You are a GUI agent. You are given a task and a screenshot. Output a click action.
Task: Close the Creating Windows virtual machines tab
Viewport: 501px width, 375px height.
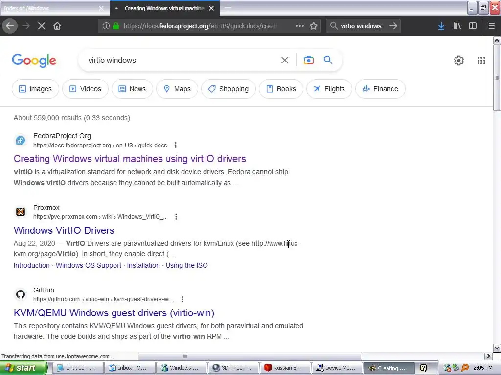click(211, 8)
